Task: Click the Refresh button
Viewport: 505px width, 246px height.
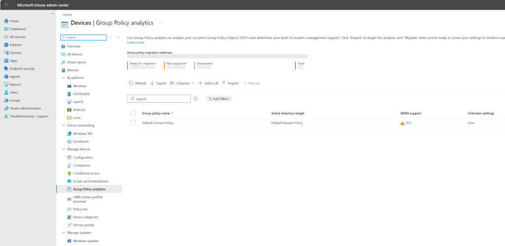Action: [138, 83]
